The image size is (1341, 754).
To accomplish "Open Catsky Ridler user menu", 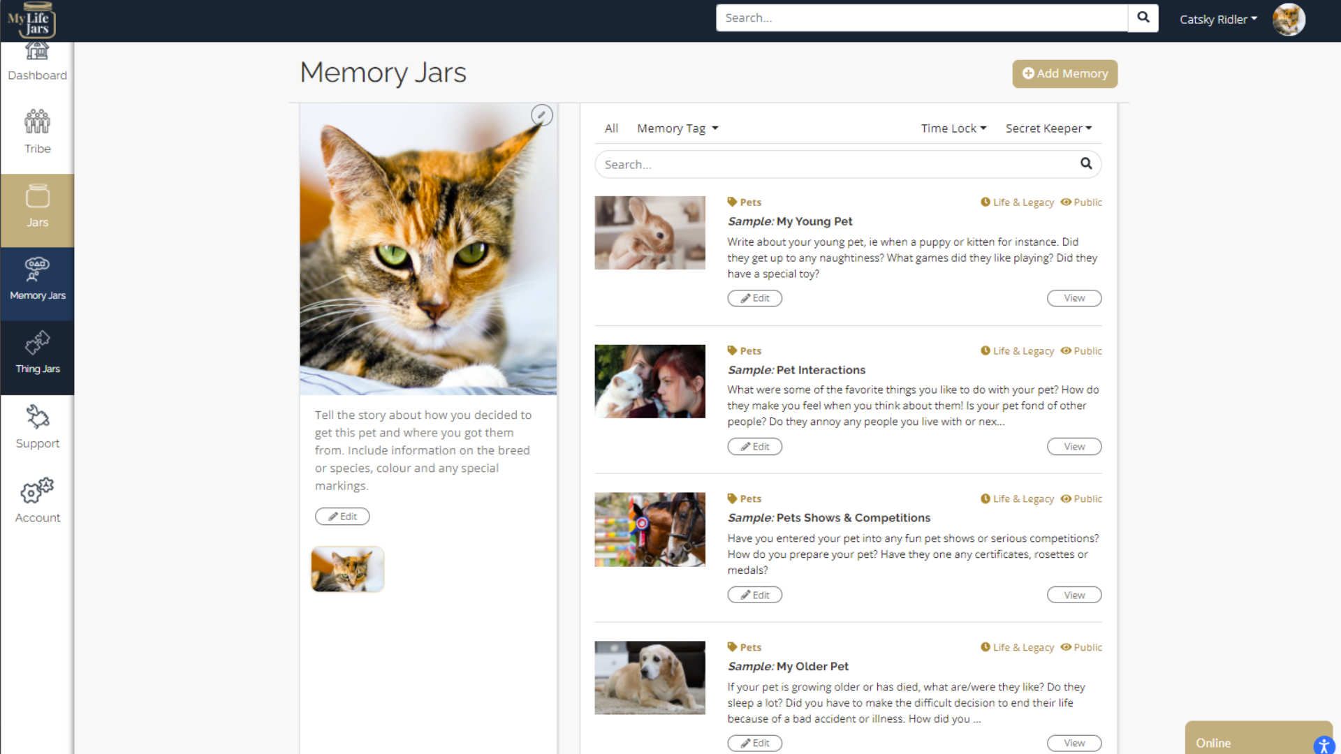I will click(1218, 20).
